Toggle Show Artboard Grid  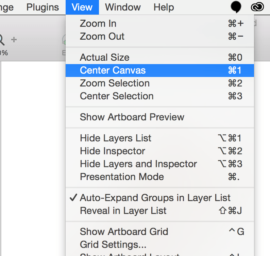pos(124,232)
